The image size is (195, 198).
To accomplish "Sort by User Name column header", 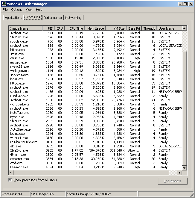I will pos(170,28).
